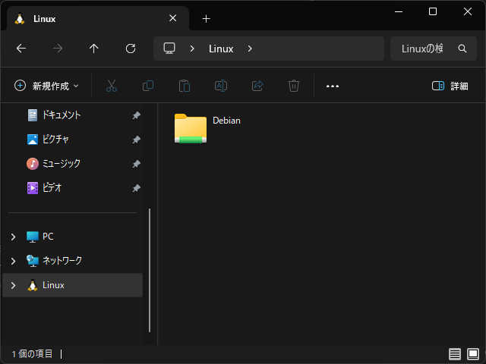Expand chevron after Linux in address bar
486x364 pixels.
click(250, 49)
